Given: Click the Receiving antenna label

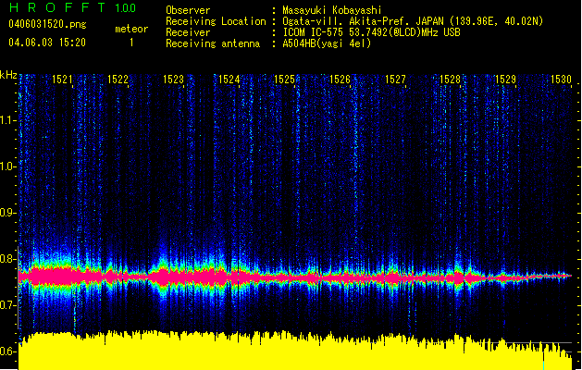Looking at the screenshot, I should point(213,43).
